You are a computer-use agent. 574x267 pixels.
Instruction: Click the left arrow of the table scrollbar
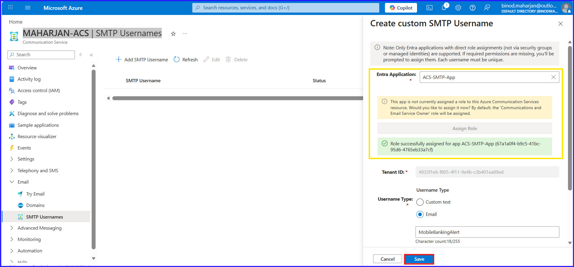click(108, 98)
